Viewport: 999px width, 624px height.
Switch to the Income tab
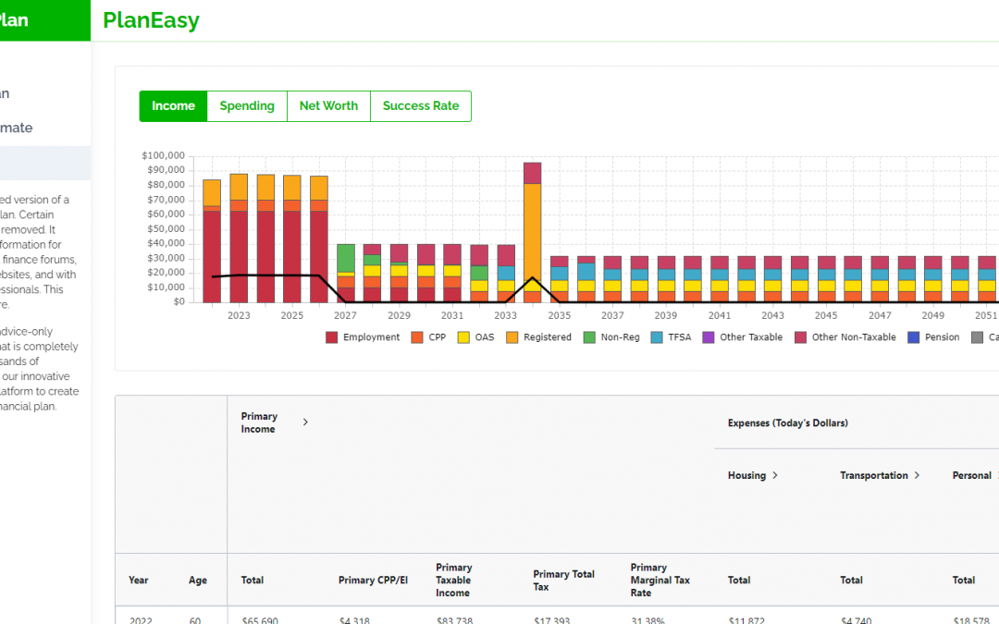point(173,105)
